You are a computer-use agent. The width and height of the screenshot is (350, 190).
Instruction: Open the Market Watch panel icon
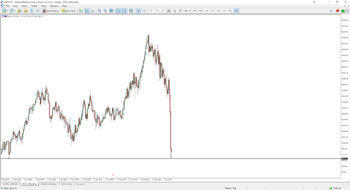[19, 11]
